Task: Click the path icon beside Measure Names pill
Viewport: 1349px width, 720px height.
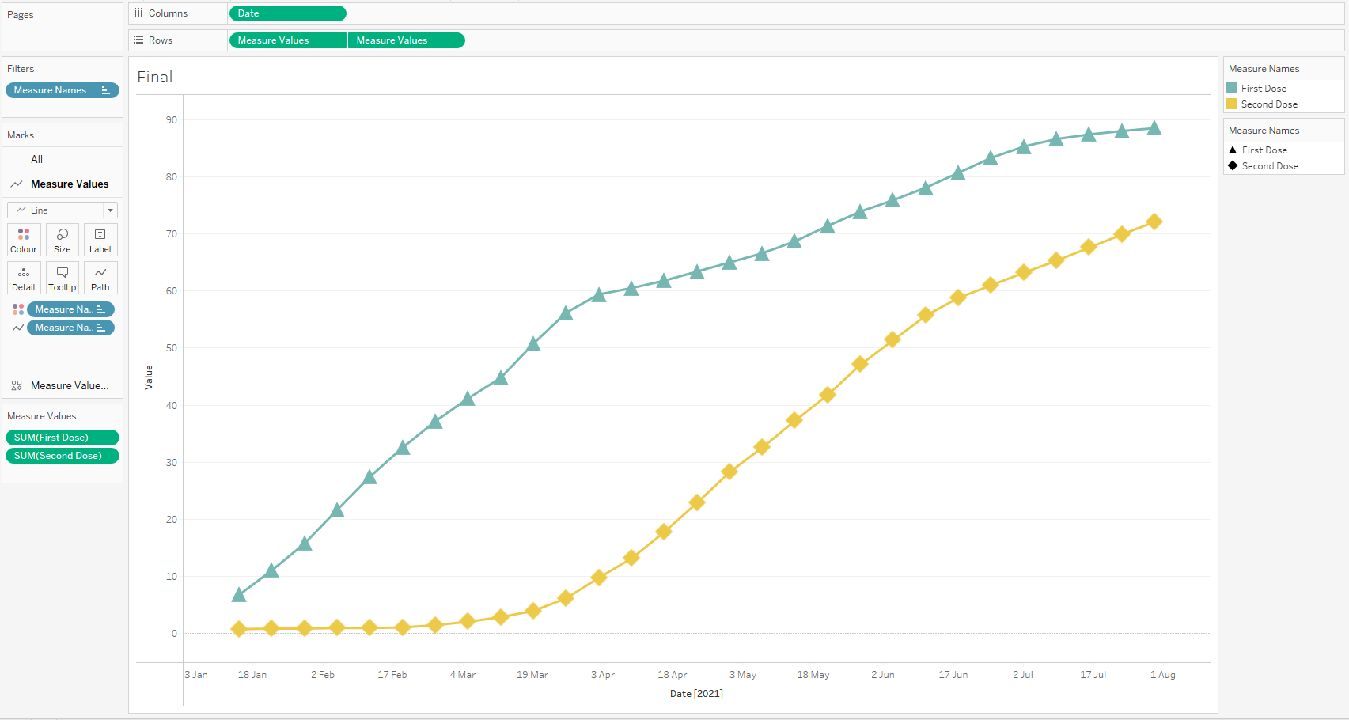Action: [18, 328]
